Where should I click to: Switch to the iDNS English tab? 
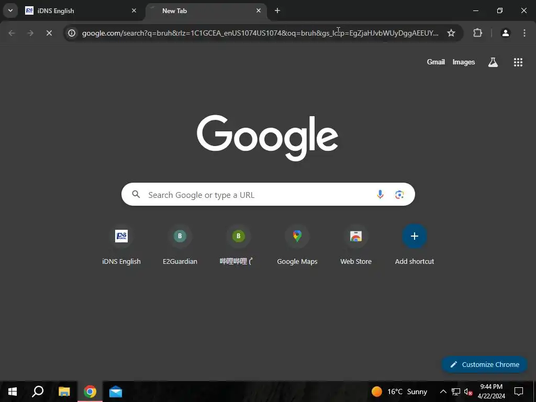tap(81, 10)
